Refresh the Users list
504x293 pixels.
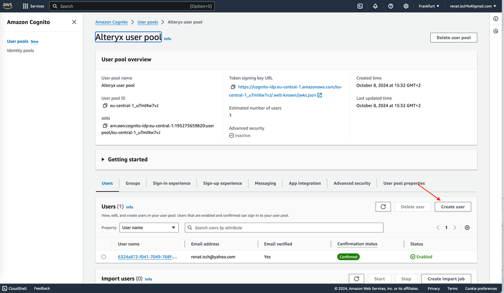click(383, 207)
